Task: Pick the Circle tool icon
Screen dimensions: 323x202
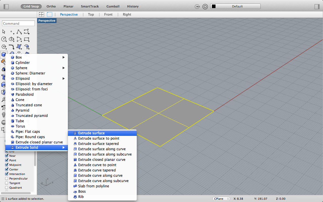Action: click(4, 39)
